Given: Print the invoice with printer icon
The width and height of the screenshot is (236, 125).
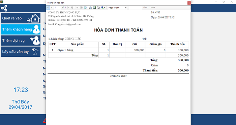Looking at the screenshot, I should coord(90,7).
